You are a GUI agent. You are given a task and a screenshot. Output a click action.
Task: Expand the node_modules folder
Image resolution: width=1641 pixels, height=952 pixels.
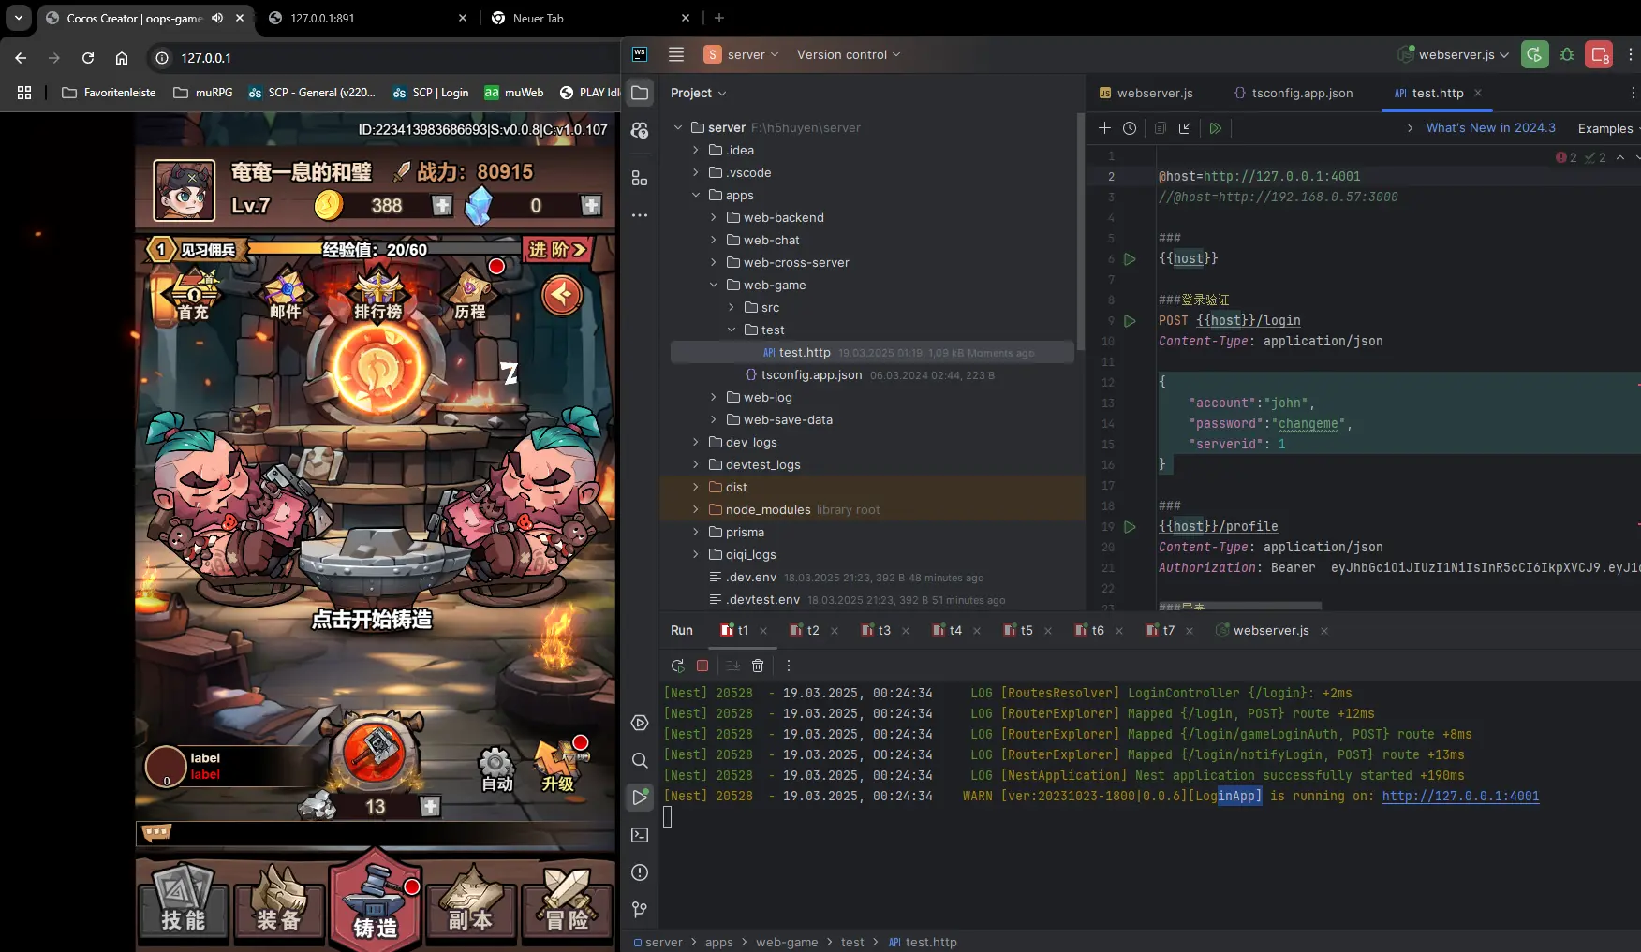[695, 509]
